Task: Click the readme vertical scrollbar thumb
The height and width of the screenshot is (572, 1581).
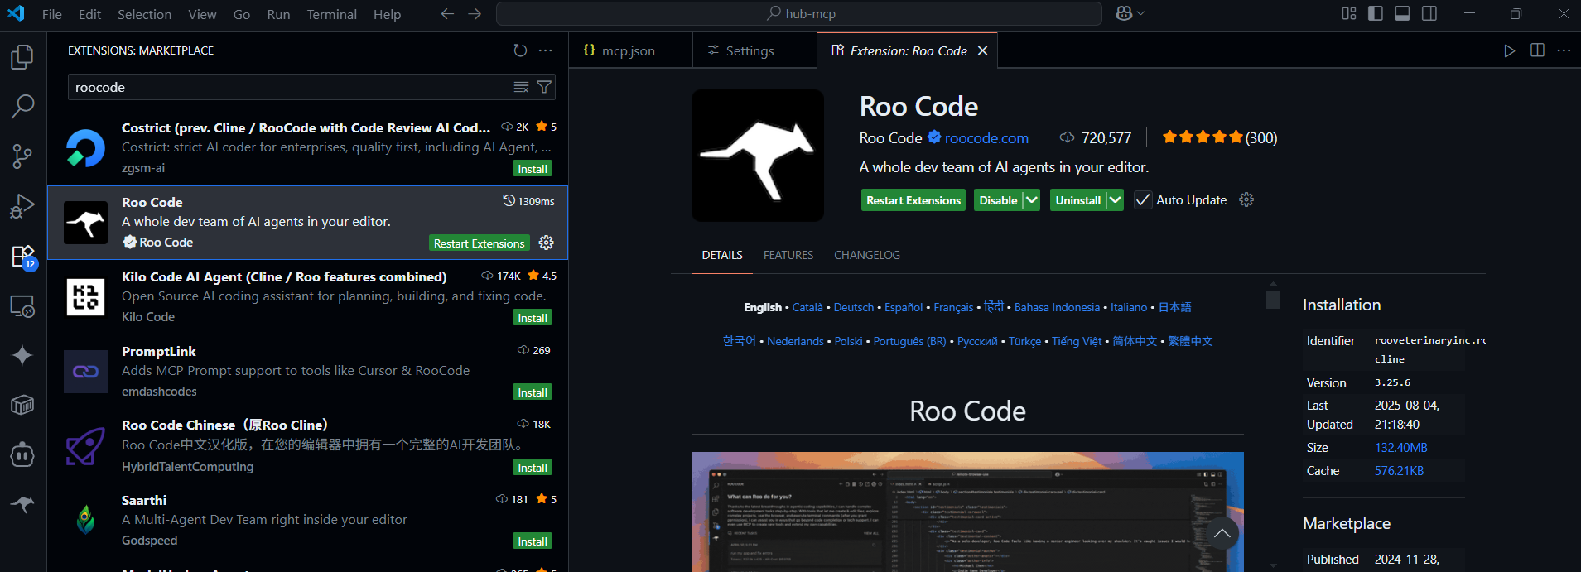Action: click(x=1273, y=300)
